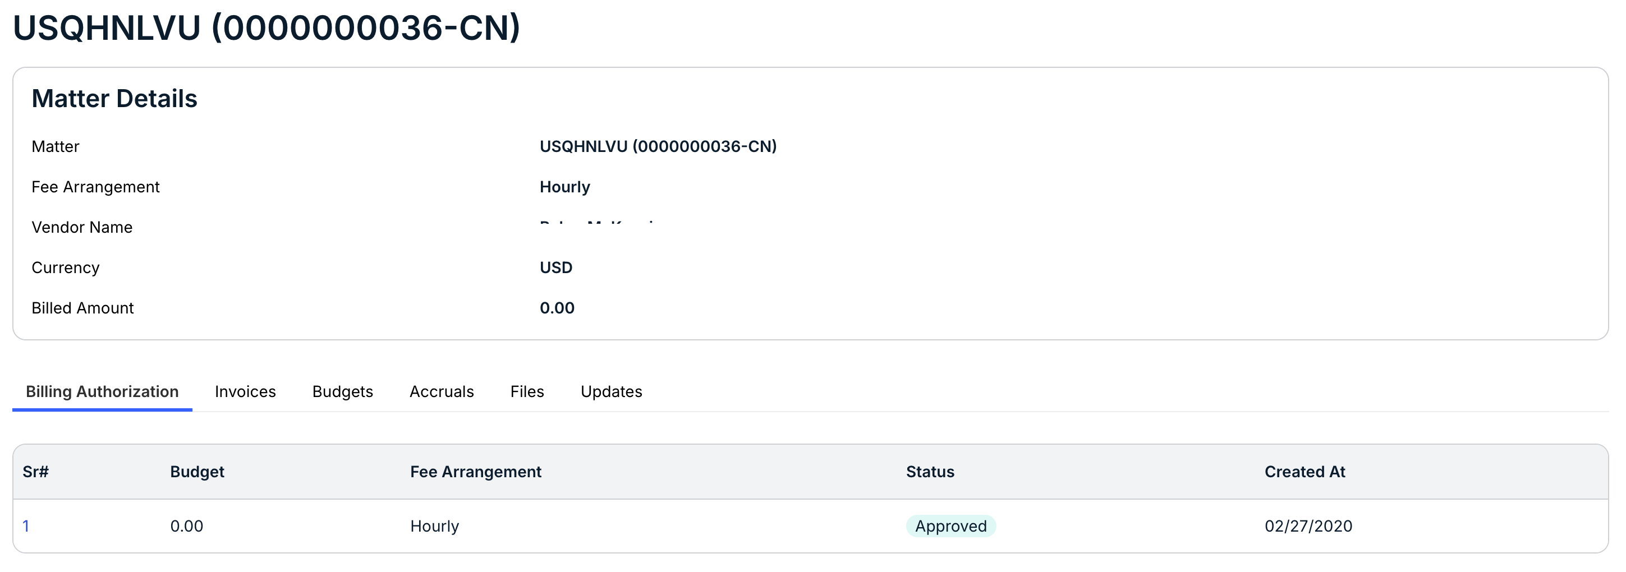Click the 0.00 budget cell in the table

tap(187, 526)
